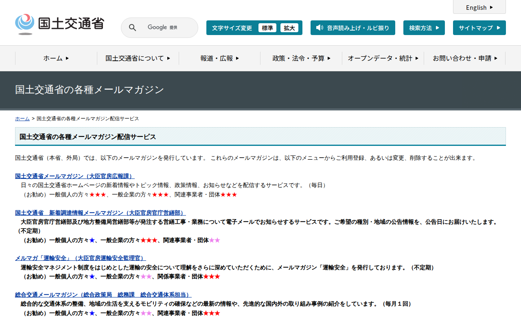521x326 pixels.
Task: Open 国土交通省メールマガジン(大臣官房広報課) link
Action: click(74, 176)
